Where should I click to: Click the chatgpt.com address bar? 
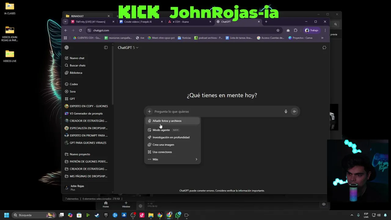(183, 30)
